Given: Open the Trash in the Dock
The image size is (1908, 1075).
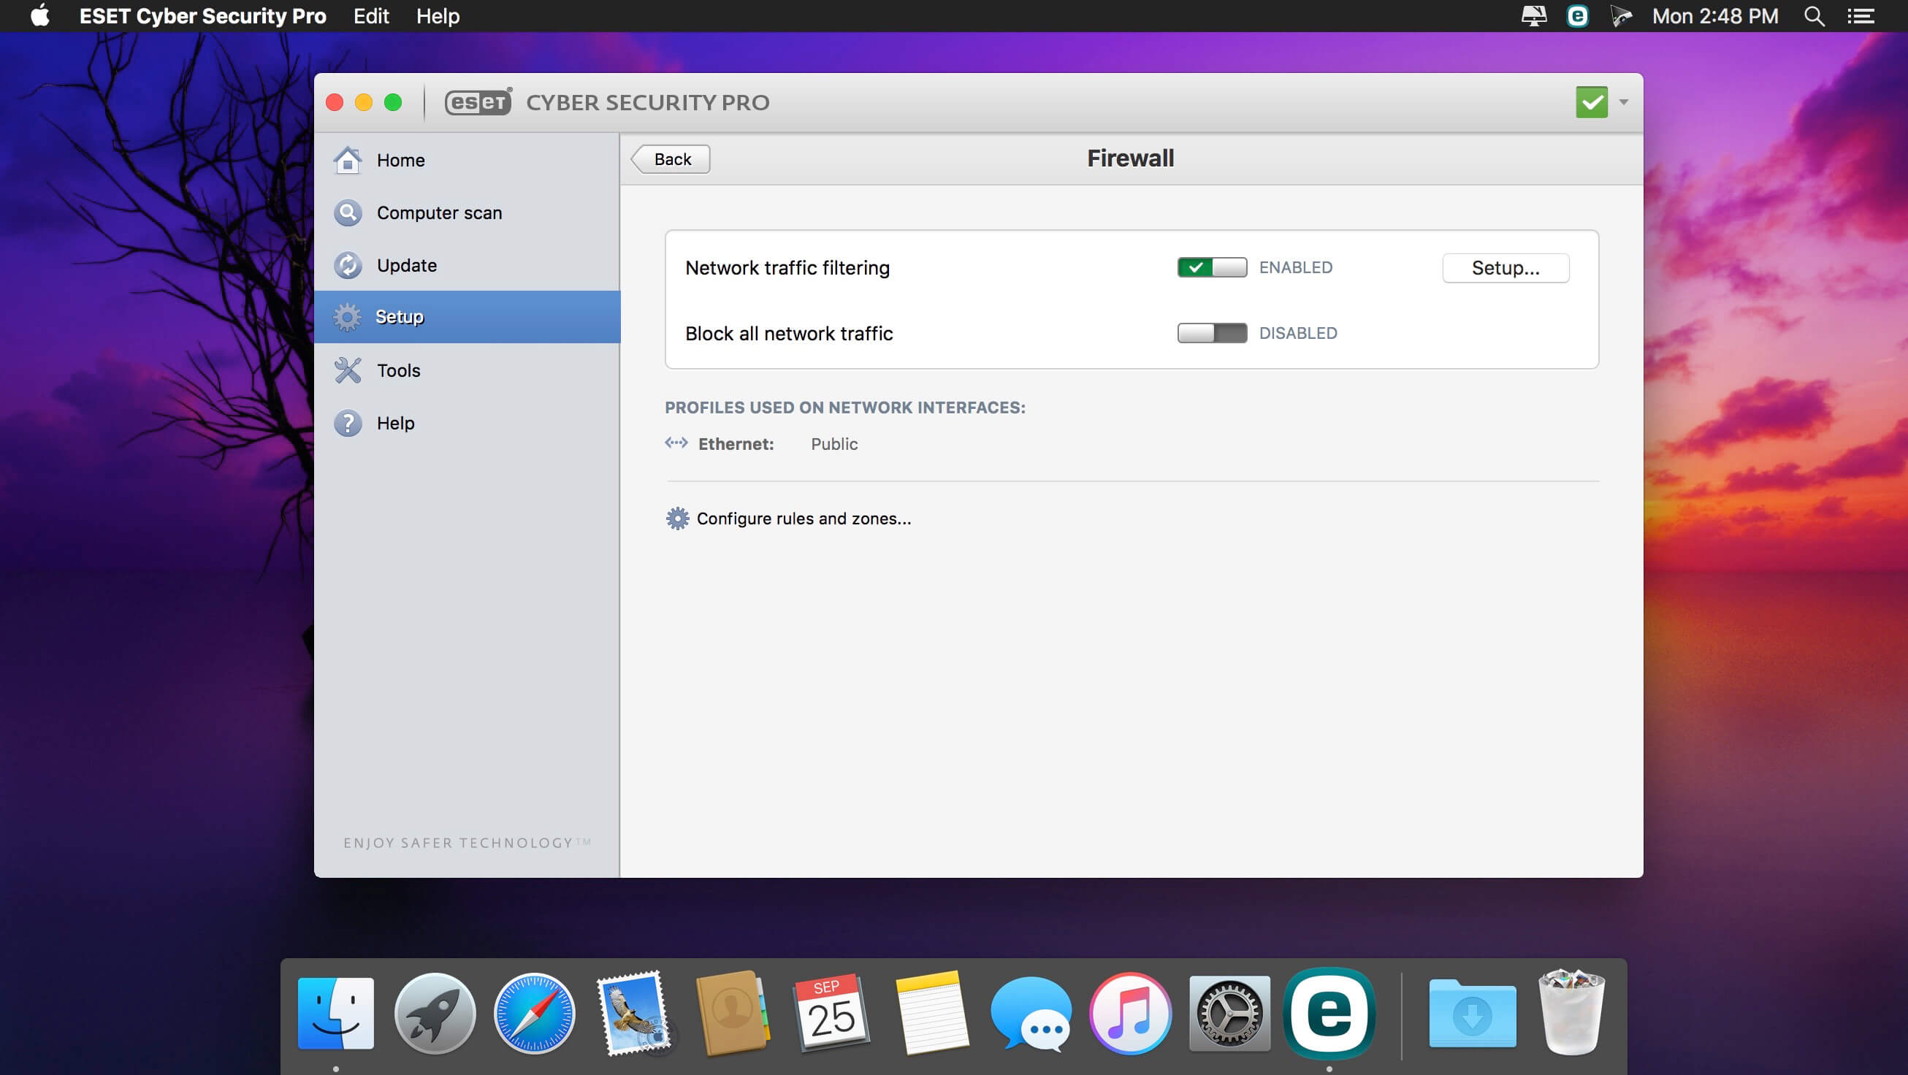Looking at the screenshot, I should click(1572, 1012).
